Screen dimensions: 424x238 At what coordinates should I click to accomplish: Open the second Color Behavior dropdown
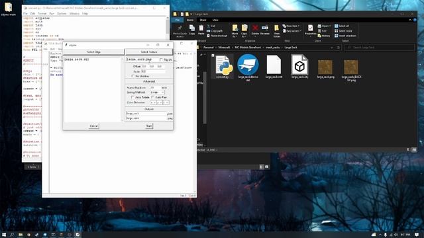click(x=160, y=102)
